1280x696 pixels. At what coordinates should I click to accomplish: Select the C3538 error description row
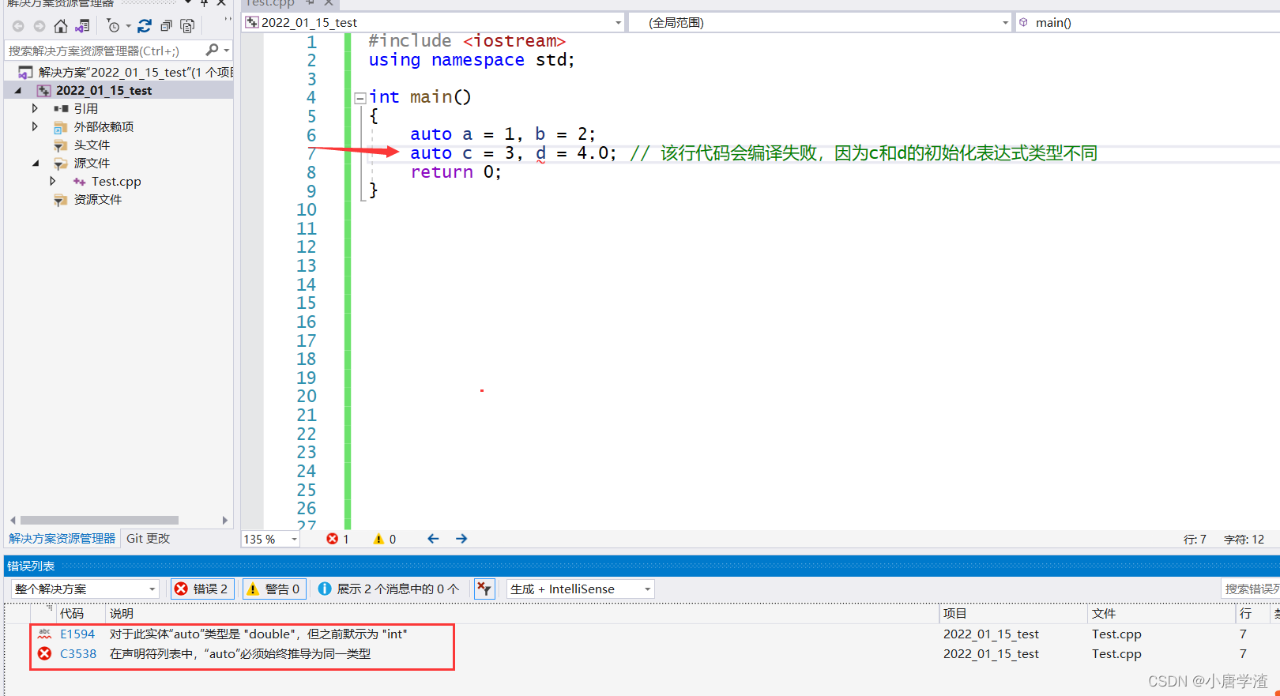[240, 653]
